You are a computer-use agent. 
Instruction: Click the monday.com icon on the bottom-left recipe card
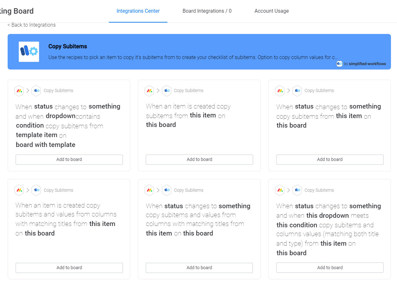pos(19,190)
